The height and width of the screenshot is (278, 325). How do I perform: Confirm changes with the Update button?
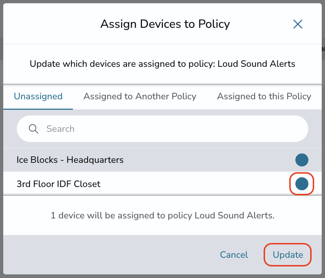[288, 255]
